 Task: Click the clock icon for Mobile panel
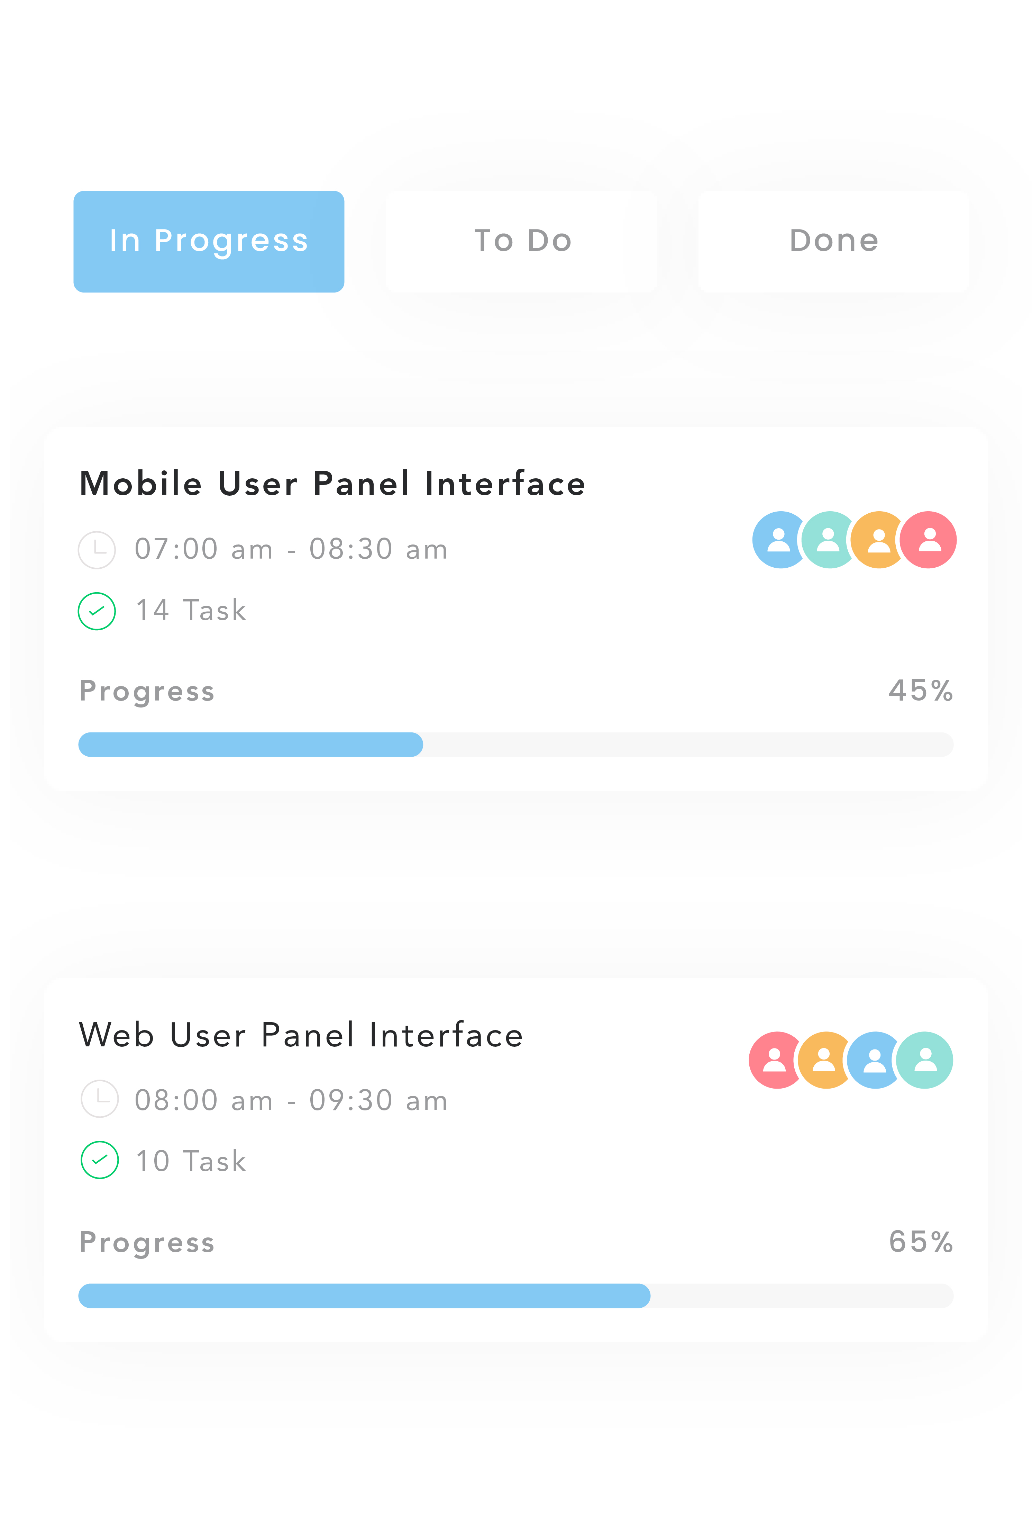click(x=97, y=550)
